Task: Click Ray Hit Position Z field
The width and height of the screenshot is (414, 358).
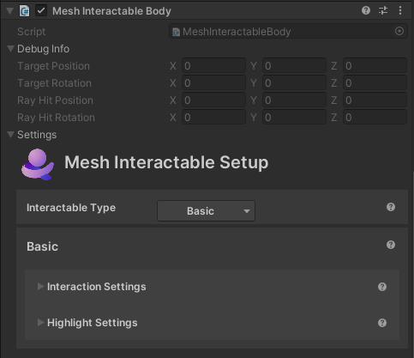Action: 375,100
